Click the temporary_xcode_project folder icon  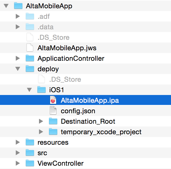click(53, 131)
